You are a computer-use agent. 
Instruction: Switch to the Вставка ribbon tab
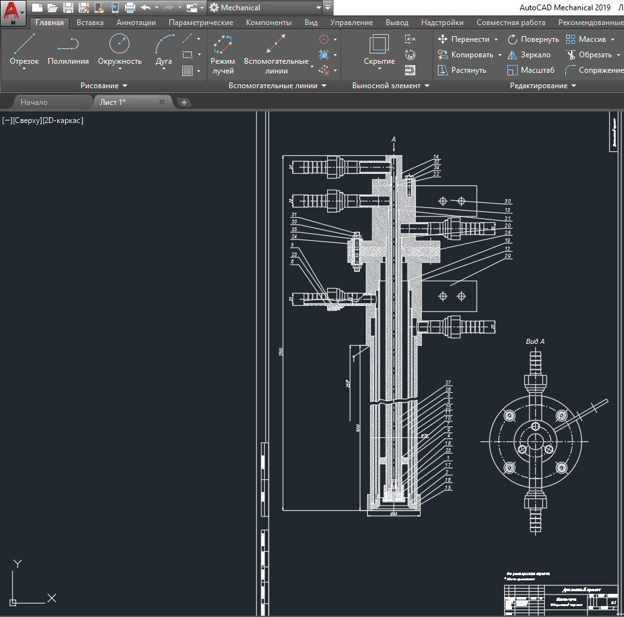pos(90,23)
